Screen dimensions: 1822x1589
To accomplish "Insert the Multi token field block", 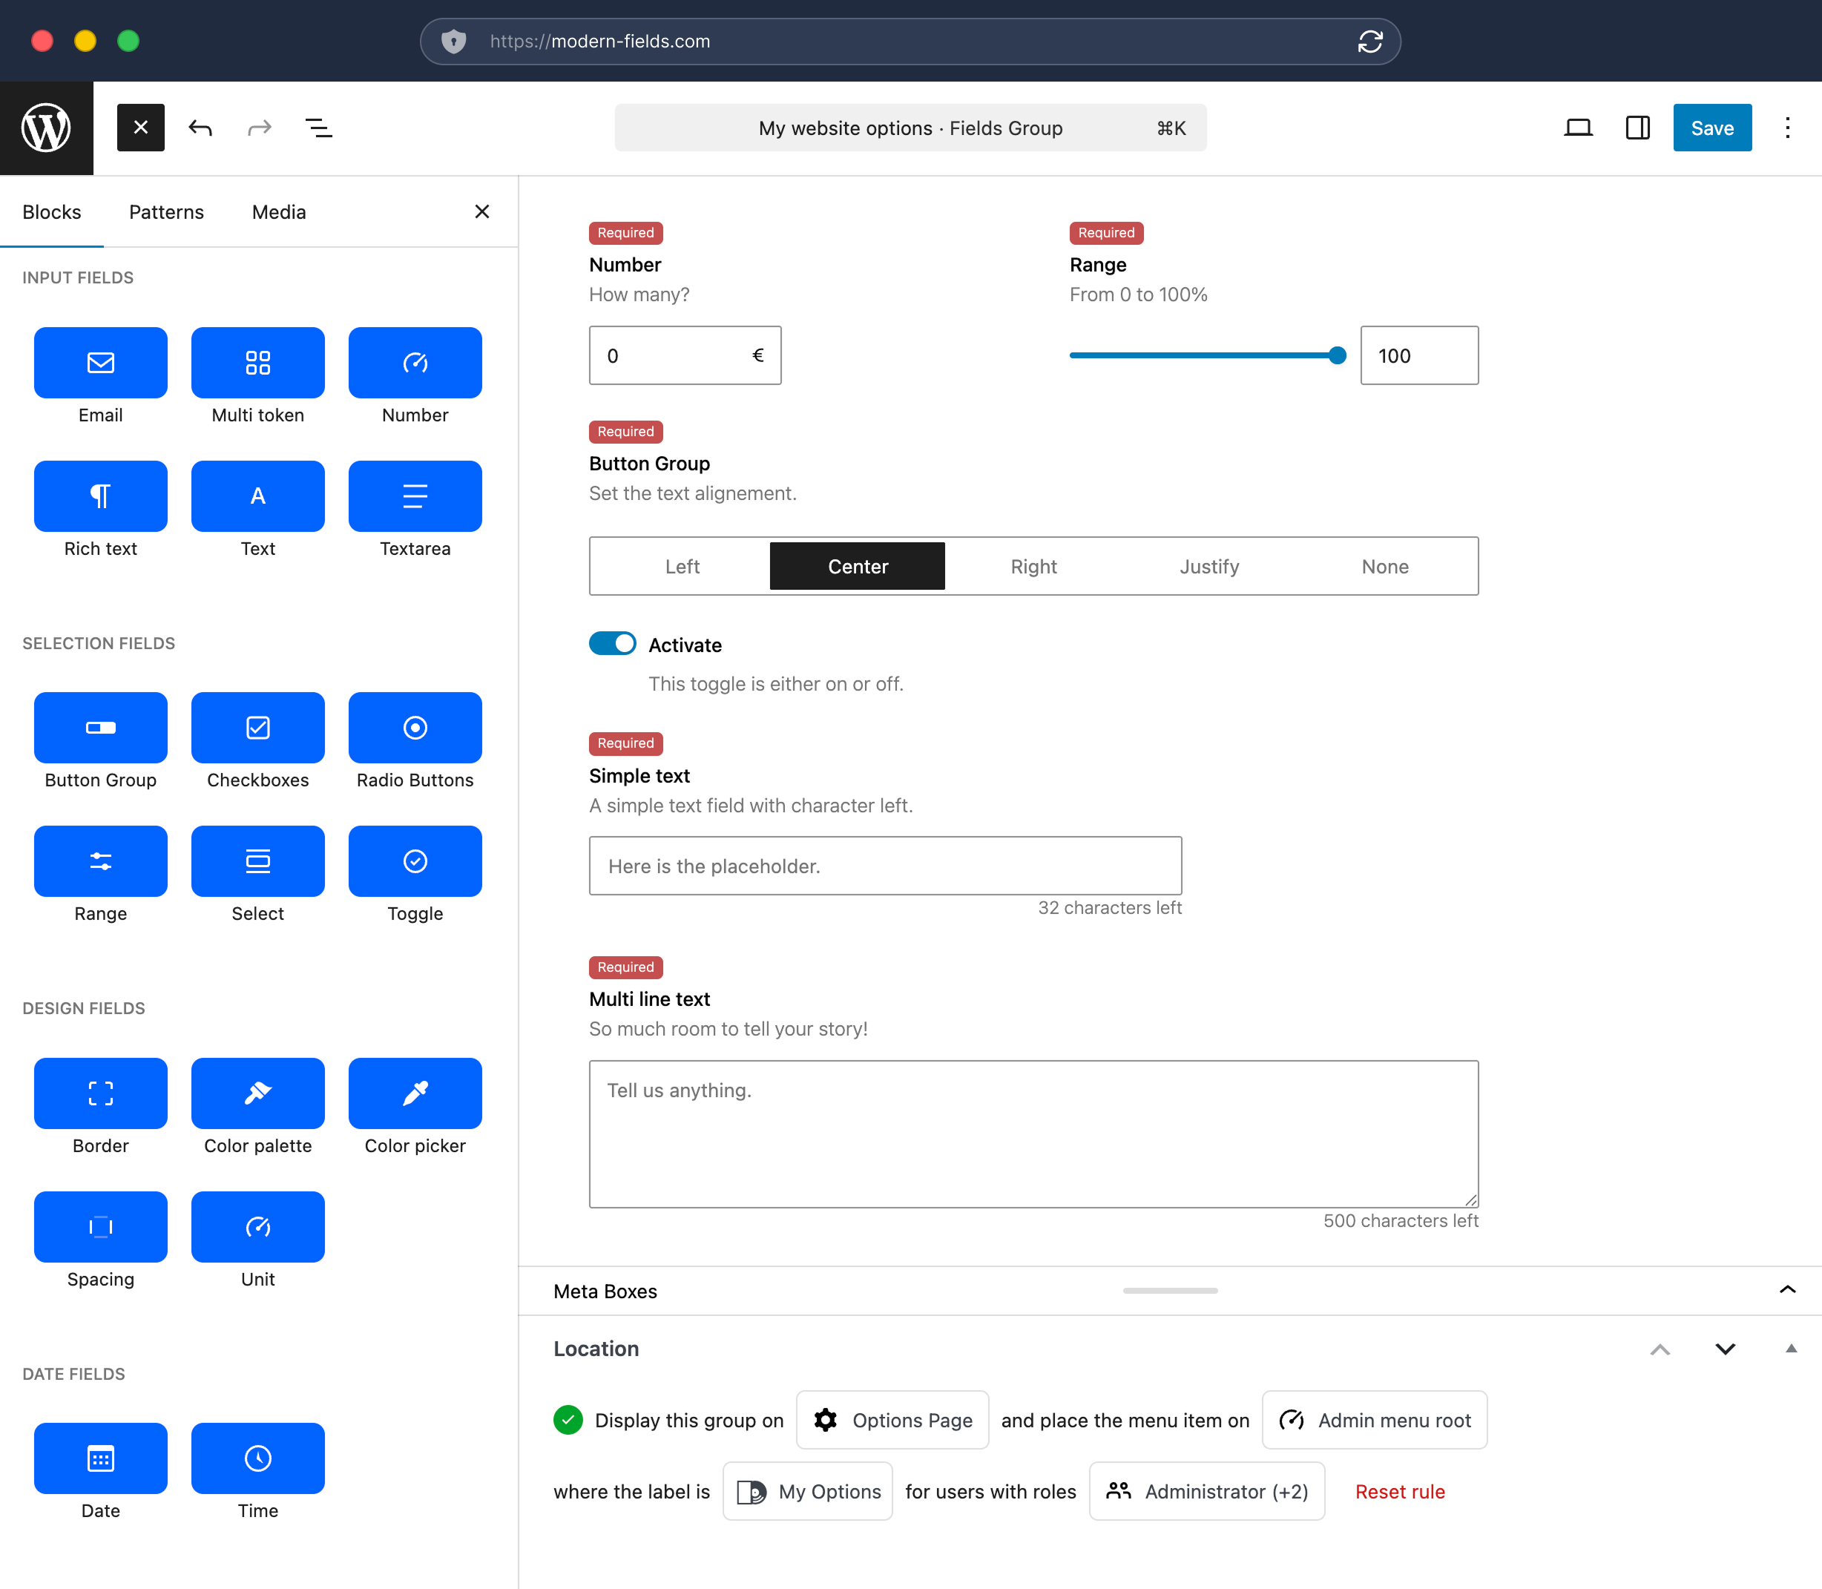I will click(257, 362).
